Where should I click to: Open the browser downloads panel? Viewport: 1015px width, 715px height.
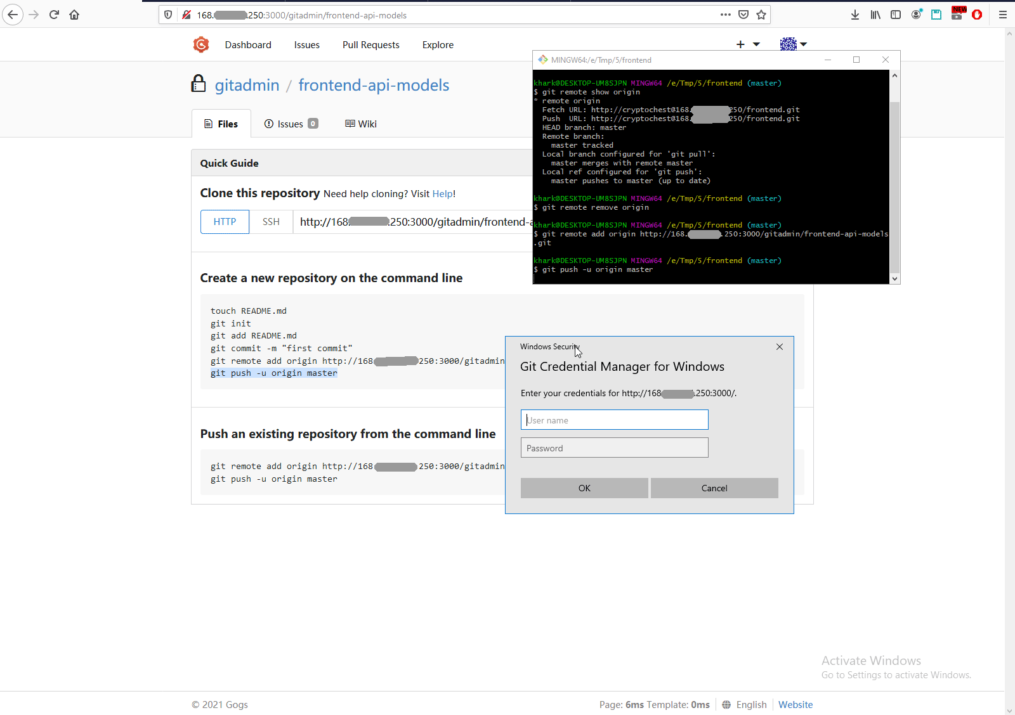(855, 15)
